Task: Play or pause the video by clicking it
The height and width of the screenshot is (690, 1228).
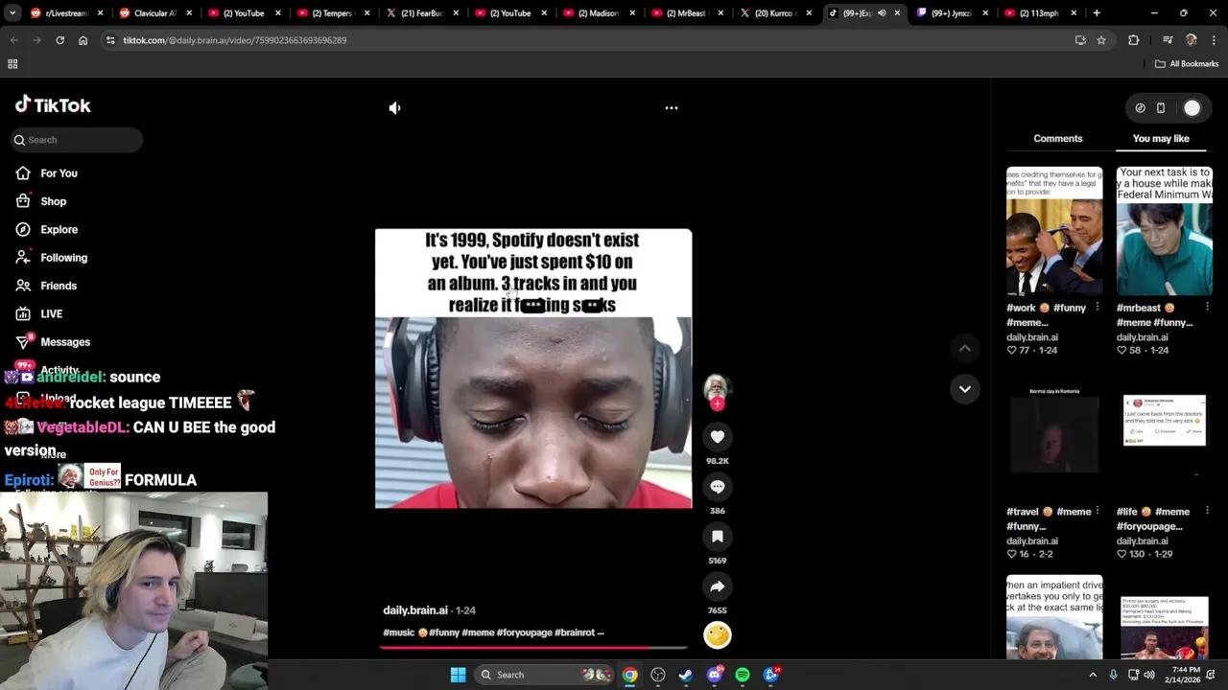Action: click(533, 368)
